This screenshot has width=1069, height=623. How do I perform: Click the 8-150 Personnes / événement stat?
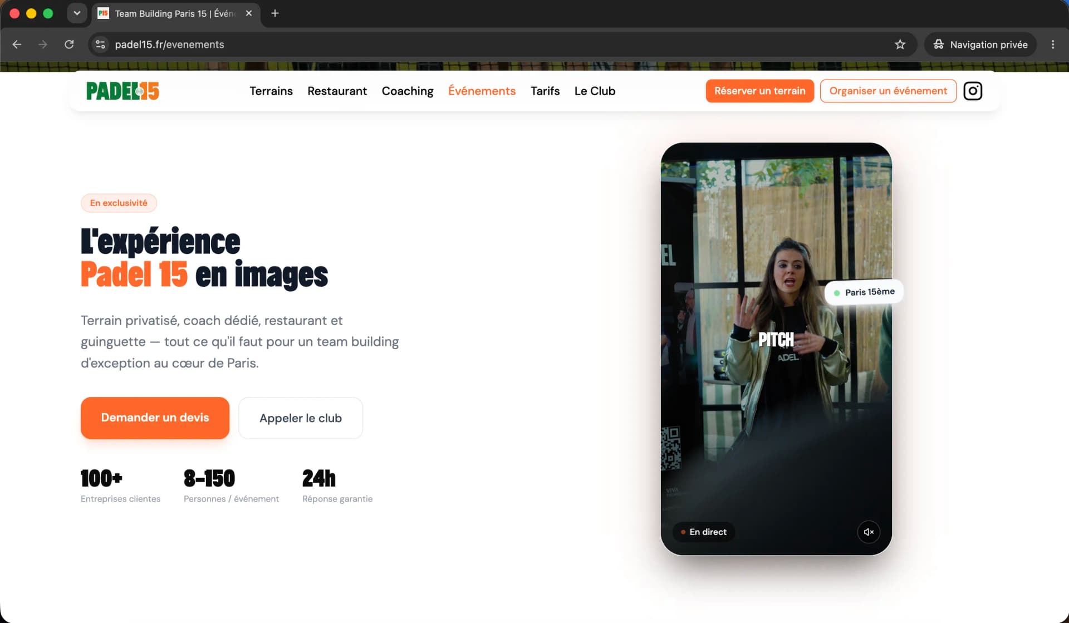(231, 486)
